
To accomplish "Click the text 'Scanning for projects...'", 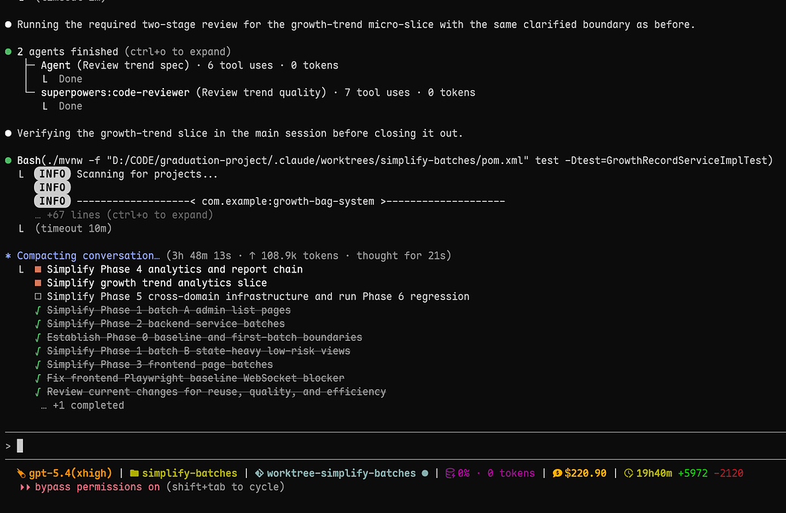I will click(147, 174).
